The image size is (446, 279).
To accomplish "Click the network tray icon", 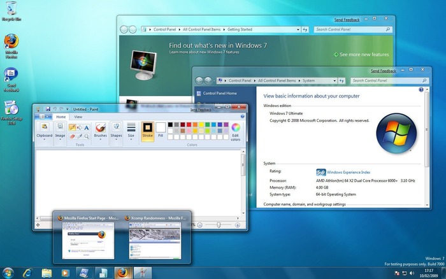I will click(x=404, y=273).
